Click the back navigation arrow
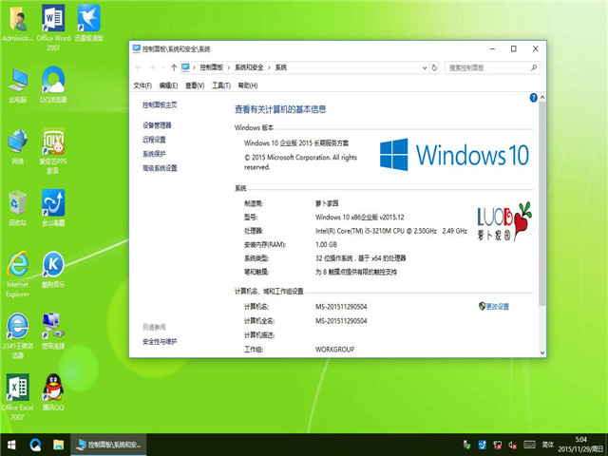 click(138, 67)
